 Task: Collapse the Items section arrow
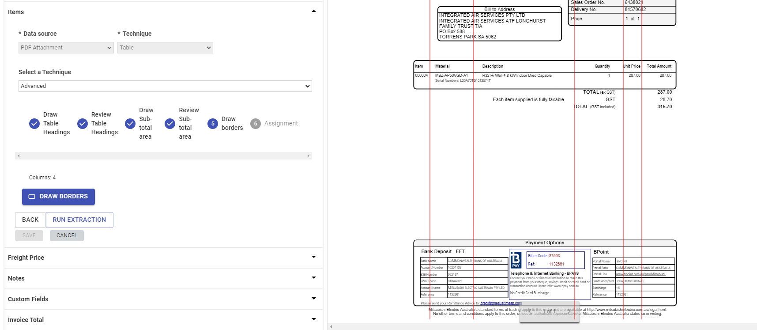pos(314,11)
